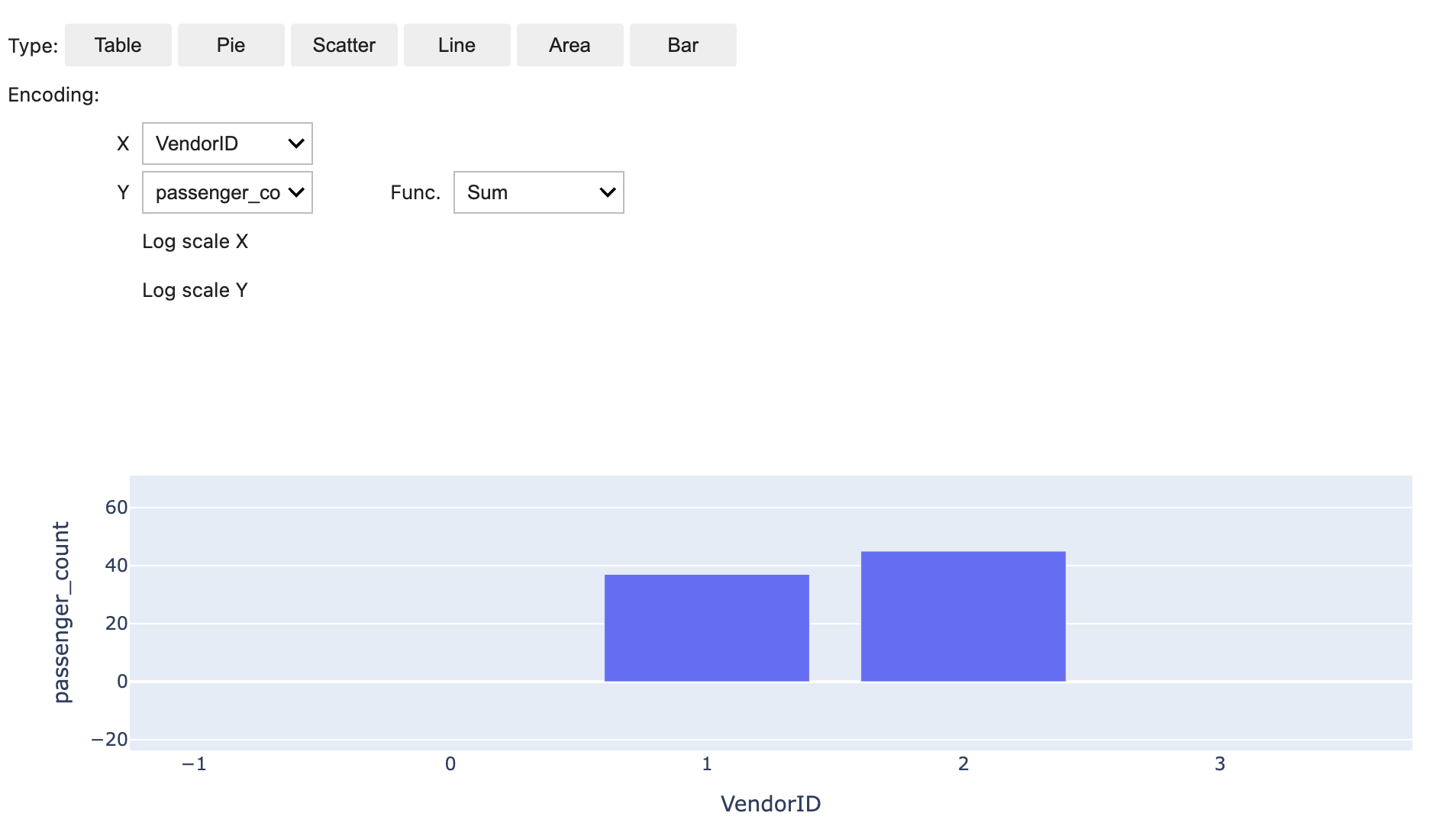Viewport: 1449px width, 829px height.
Task: Switch chart type to Table
Action: pos(117,45)
